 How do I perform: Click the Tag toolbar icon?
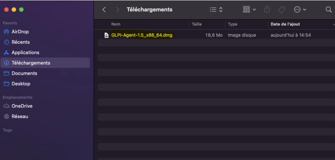pyautogui.click(x=282, y=10)
